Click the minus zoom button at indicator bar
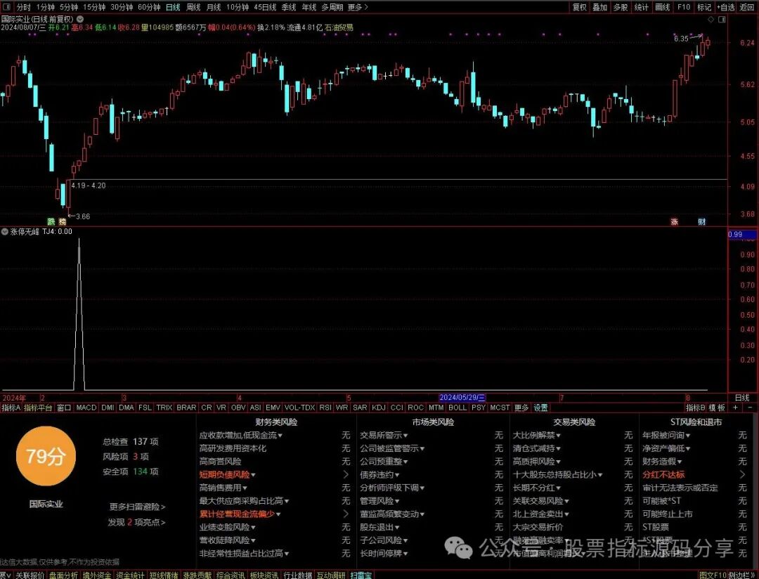This screenshot has width=759, height=579. 751,408
